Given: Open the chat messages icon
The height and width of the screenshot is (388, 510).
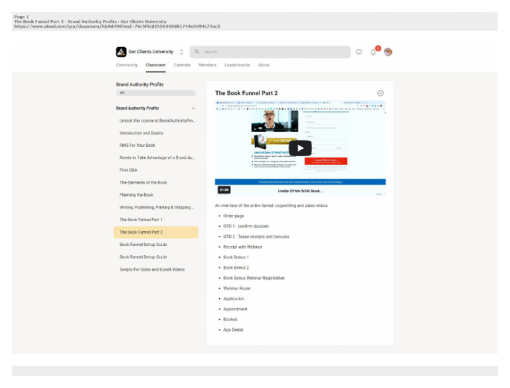Looking at the screenshot, I should pyautogui.click(x=359, y=52).
